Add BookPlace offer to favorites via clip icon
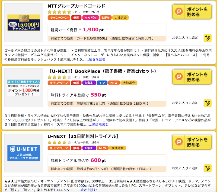 pos(208,103)
